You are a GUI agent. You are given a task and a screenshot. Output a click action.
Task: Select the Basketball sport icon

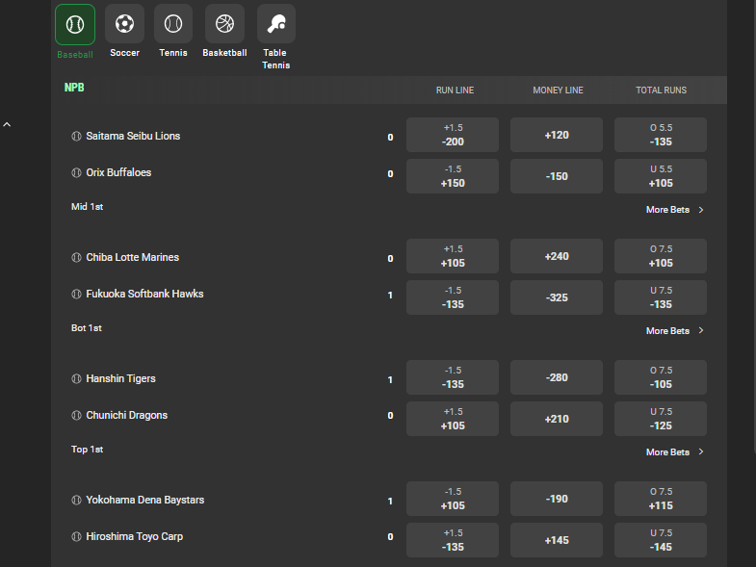point(224,24)
